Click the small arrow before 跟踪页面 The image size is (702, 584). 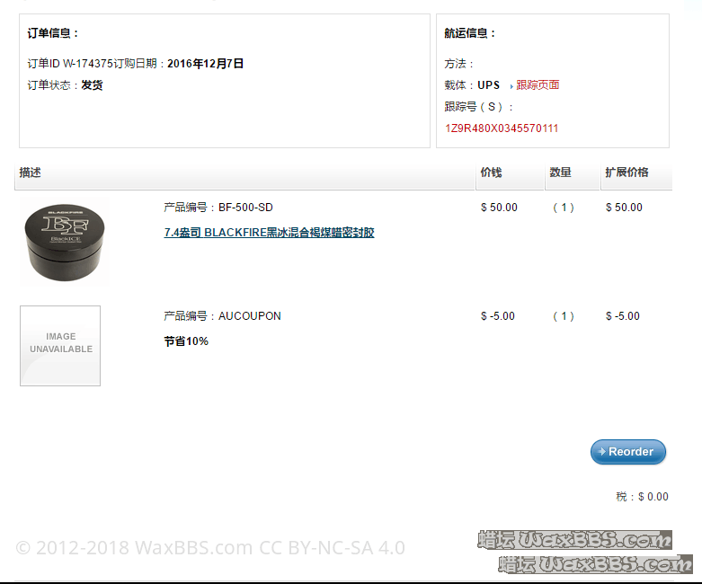[511, 86]
